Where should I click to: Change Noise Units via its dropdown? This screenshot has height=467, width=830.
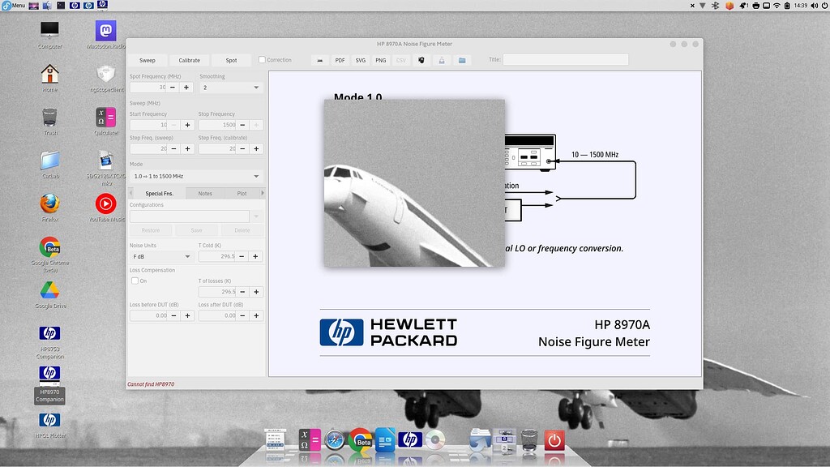pos(160,255)
